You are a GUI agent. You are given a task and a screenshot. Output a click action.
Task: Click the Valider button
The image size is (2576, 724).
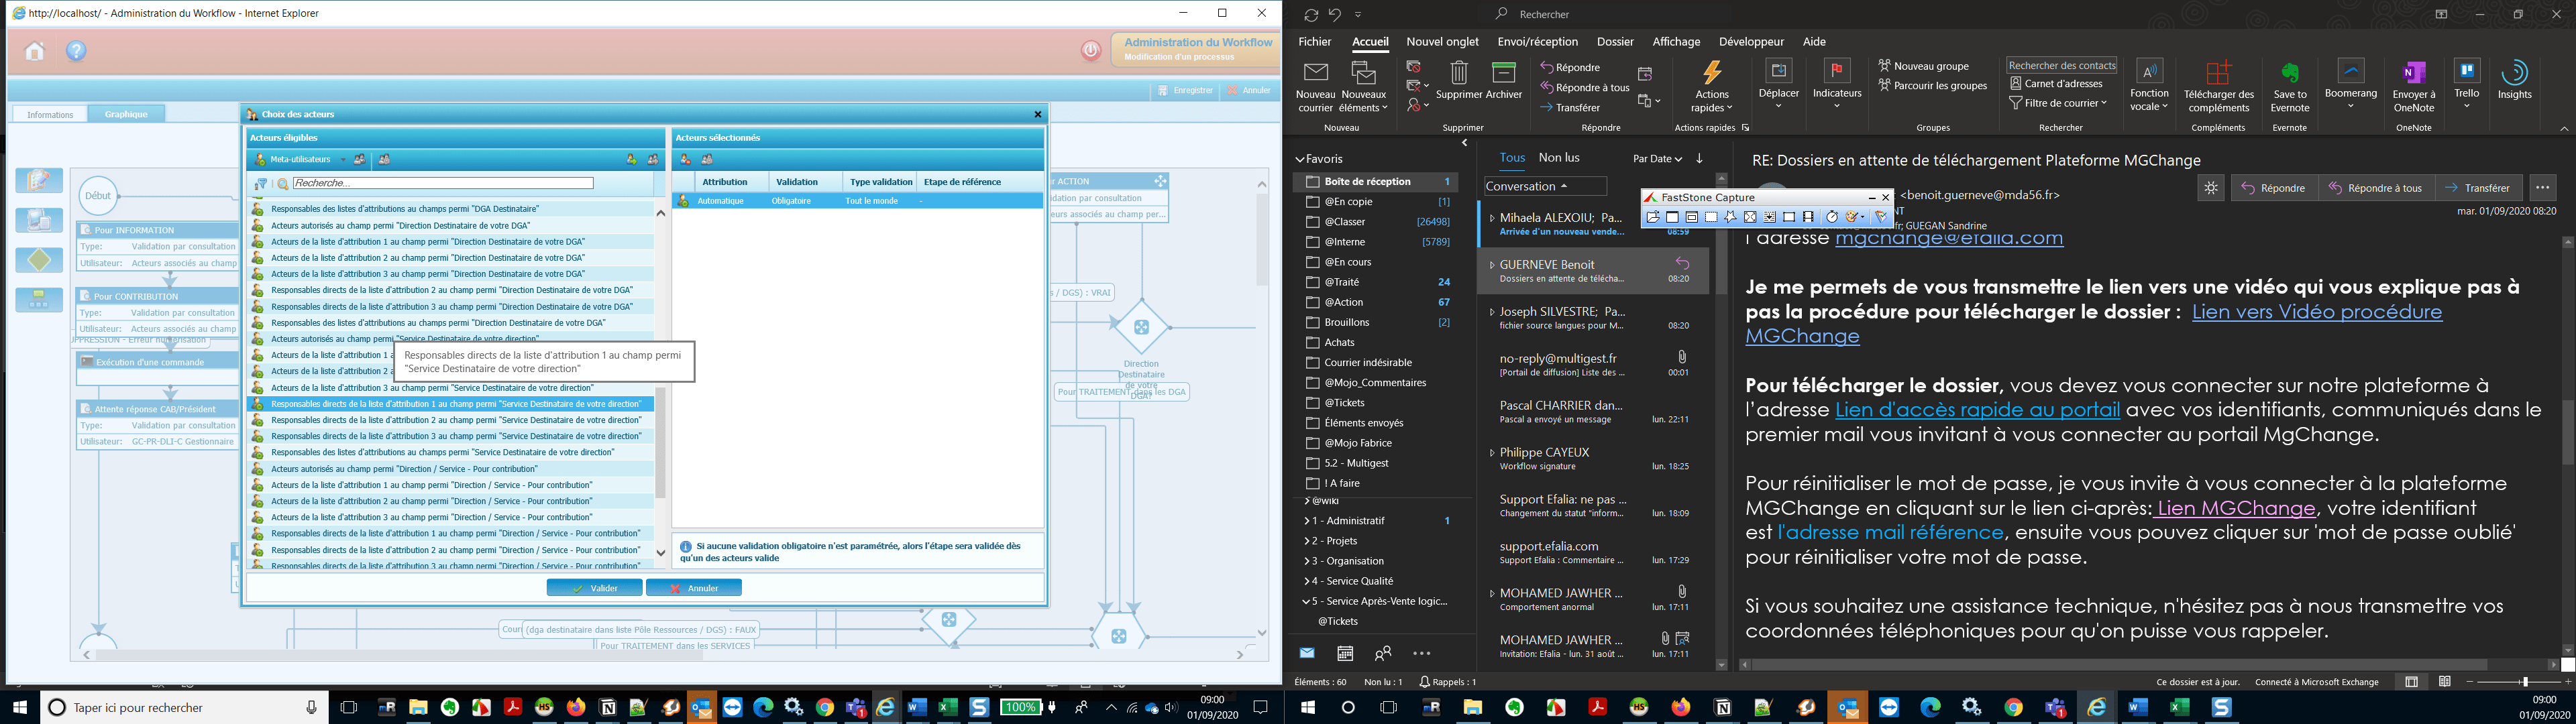click(595, 588)
